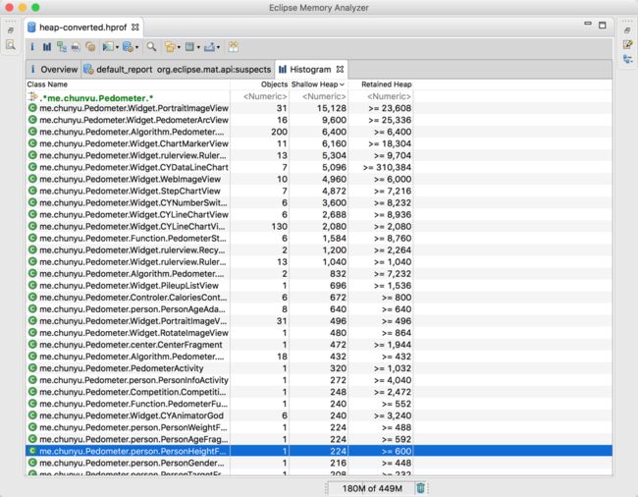Select the highlighted PersonHeightF... row
Screen dimensions: 638x497
(319, 451)
